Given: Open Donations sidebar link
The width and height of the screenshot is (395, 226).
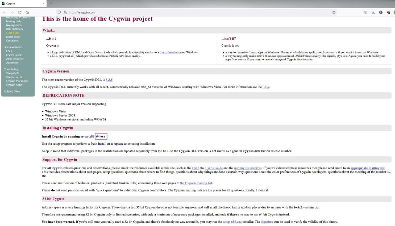Looking at the screenshot, I should click(x=13, y=41).
